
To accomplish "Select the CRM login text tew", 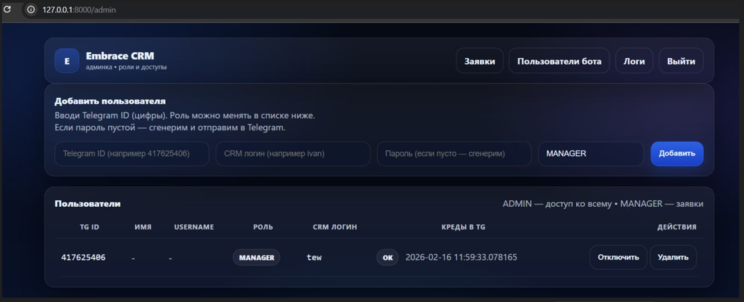I will [314, 257].
